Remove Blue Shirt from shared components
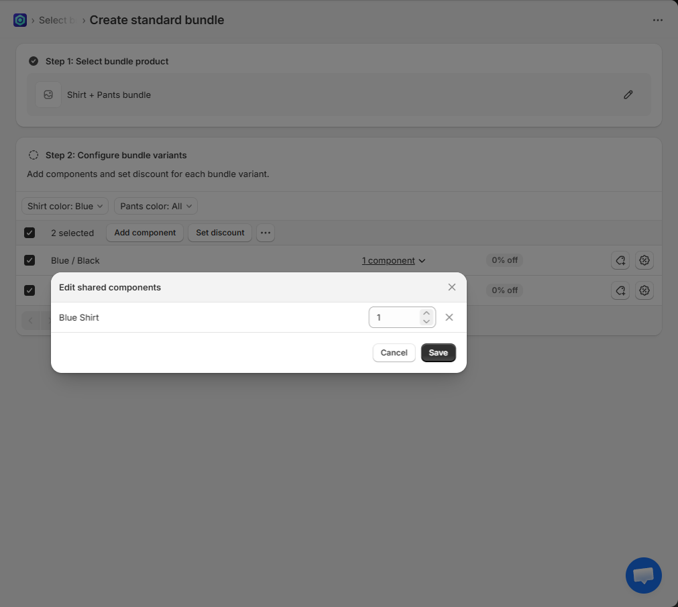Viewport: 678px width, 607px height. pos(449,317)
